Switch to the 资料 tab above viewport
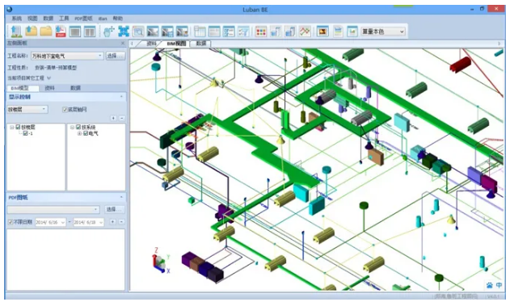This screenshot has width=510, height=302. 152,44
